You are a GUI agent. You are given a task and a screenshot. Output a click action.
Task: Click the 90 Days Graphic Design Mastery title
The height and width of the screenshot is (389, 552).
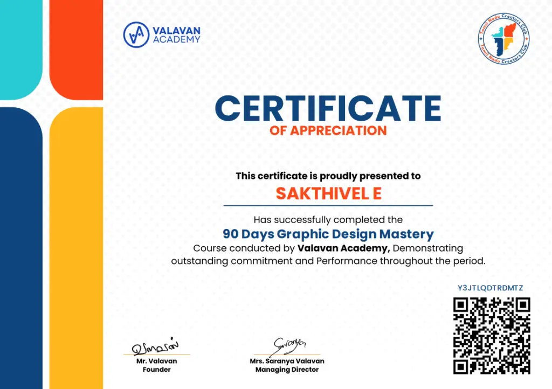click(328, 234)
